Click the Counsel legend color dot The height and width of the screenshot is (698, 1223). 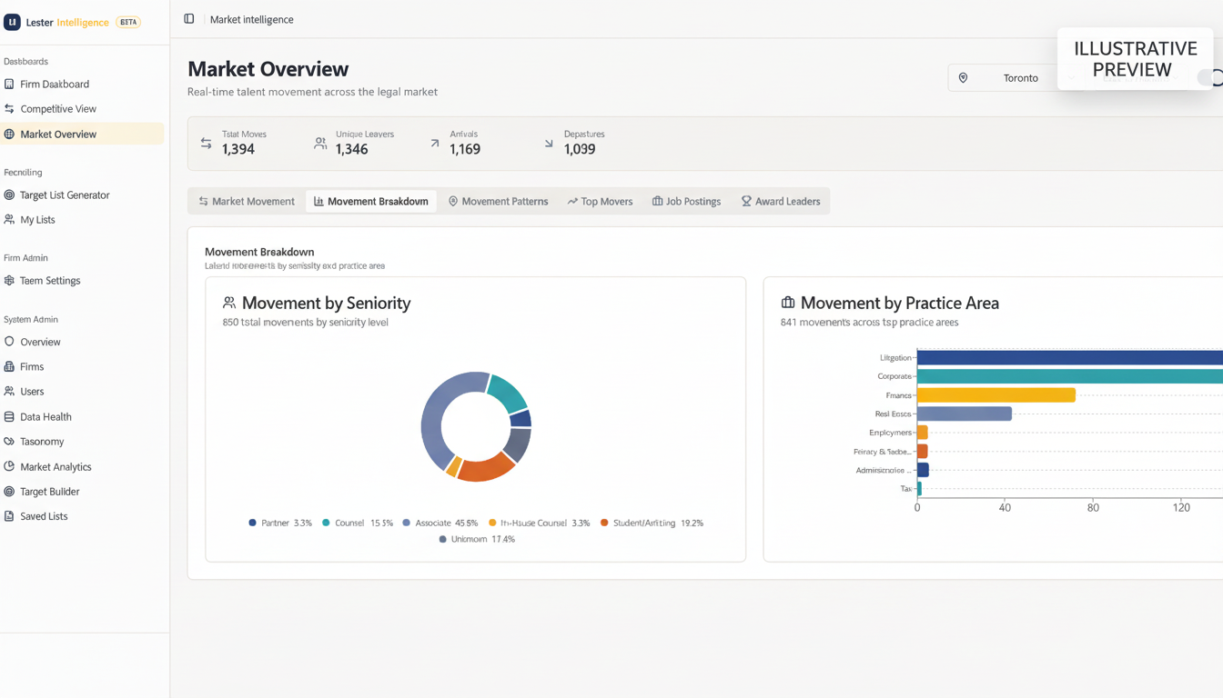(x=326, y=523)
